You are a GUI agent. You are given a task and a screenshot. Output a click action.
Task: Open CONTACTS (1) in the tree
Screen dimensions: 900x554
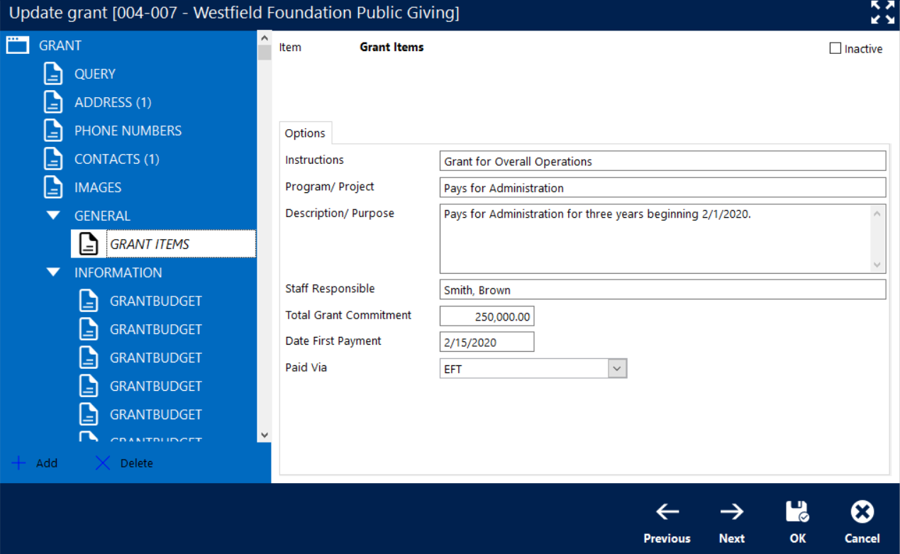click(x=116, y=159)
